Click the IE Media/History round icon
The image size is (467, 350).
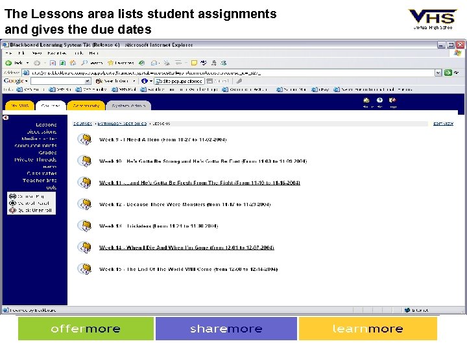[142, 63]
